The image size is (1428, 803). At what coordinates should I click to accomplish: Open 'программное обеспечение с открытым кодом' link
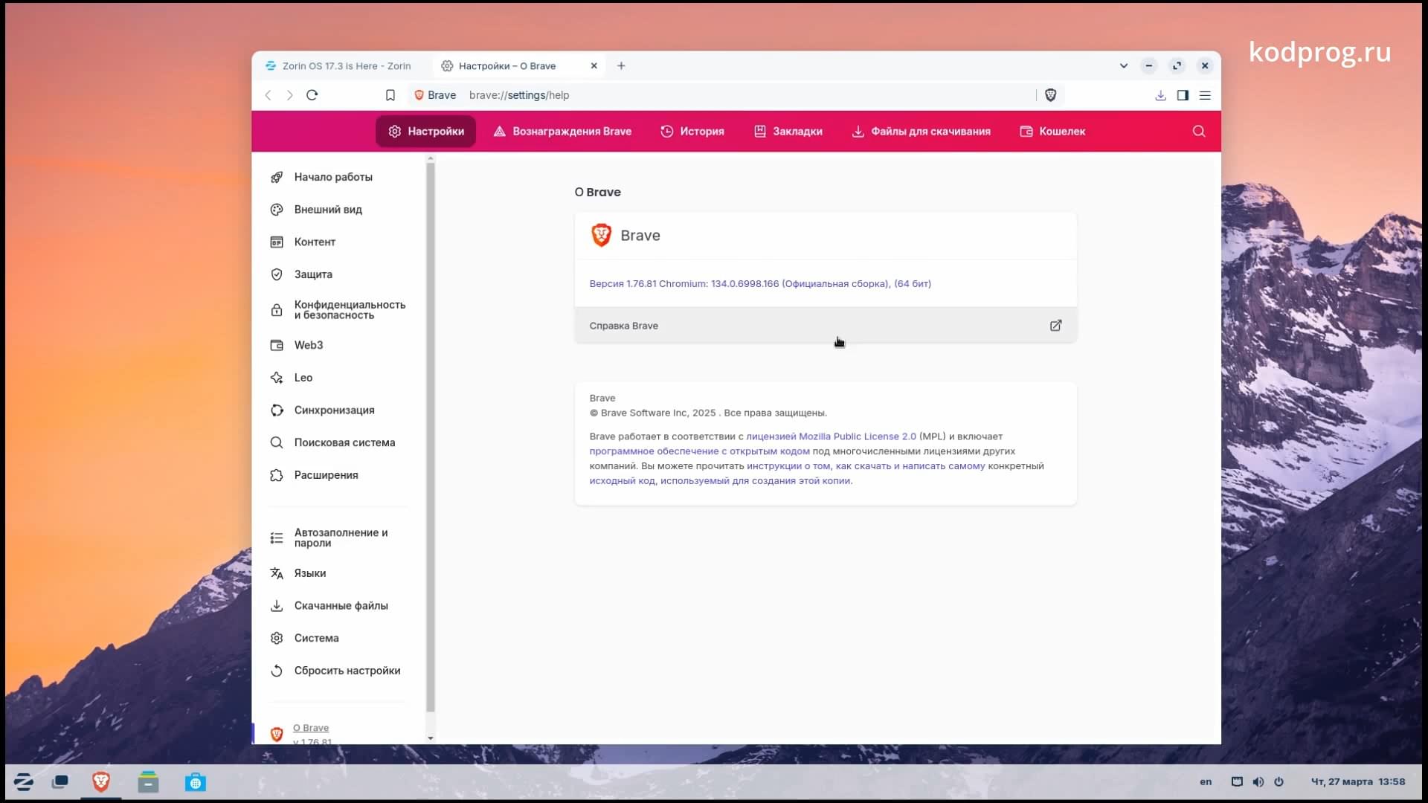click(x=699, y=451)
